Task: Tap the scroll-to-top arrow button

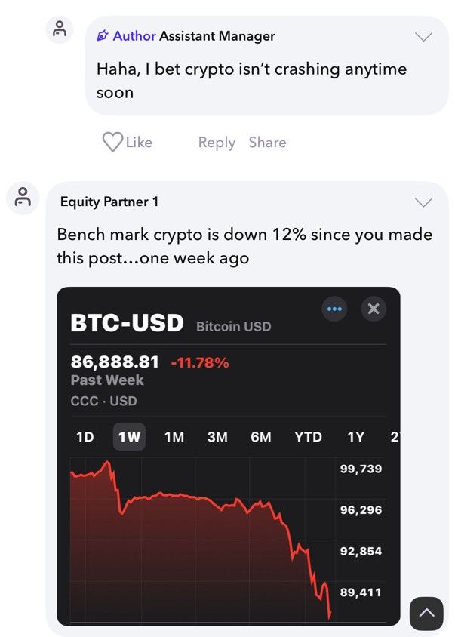Action: click(x=426, y=614)
